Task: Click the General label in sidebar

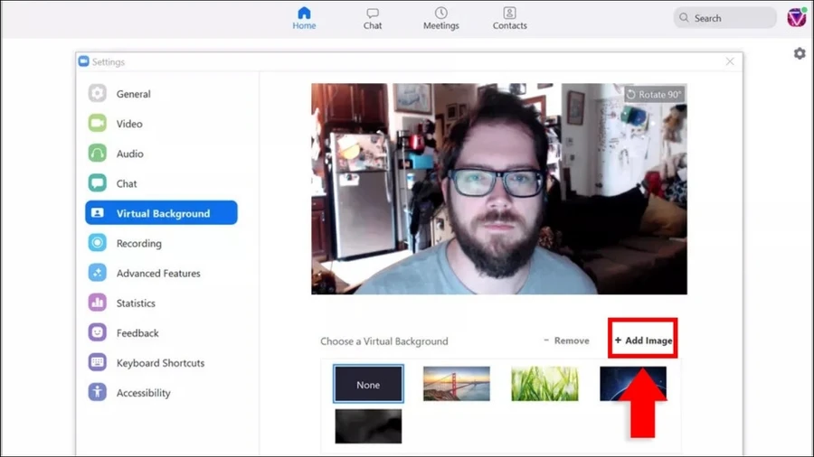Action: [x=134, y=94]
